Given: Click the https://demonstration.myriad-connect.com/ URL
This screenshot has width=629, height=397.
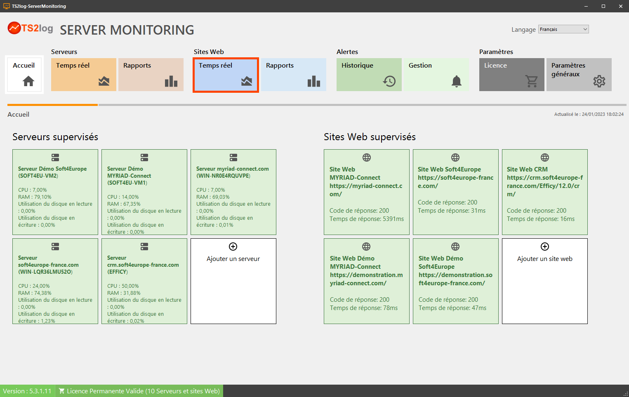Looking at the screenshot, I should point(366,279).
